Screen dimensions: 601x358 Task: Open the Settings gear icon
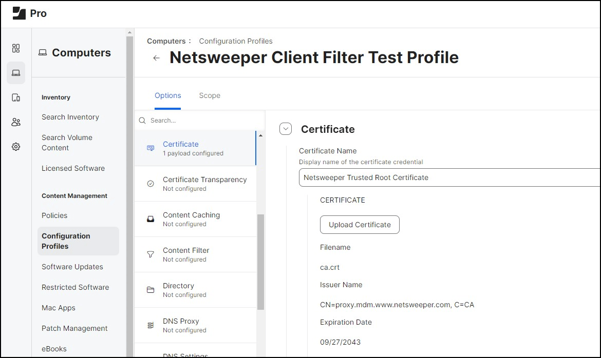point(15,146)
